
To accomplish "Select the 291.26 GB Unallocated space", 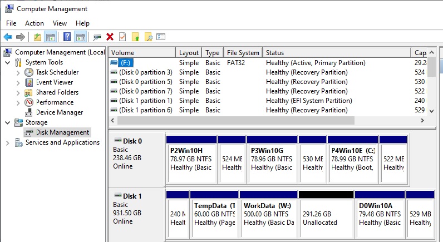I will (326, 215).
